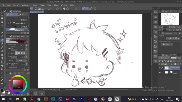182x102 pixels.
Task: Click the New document icon
Action: coord(36,9)
